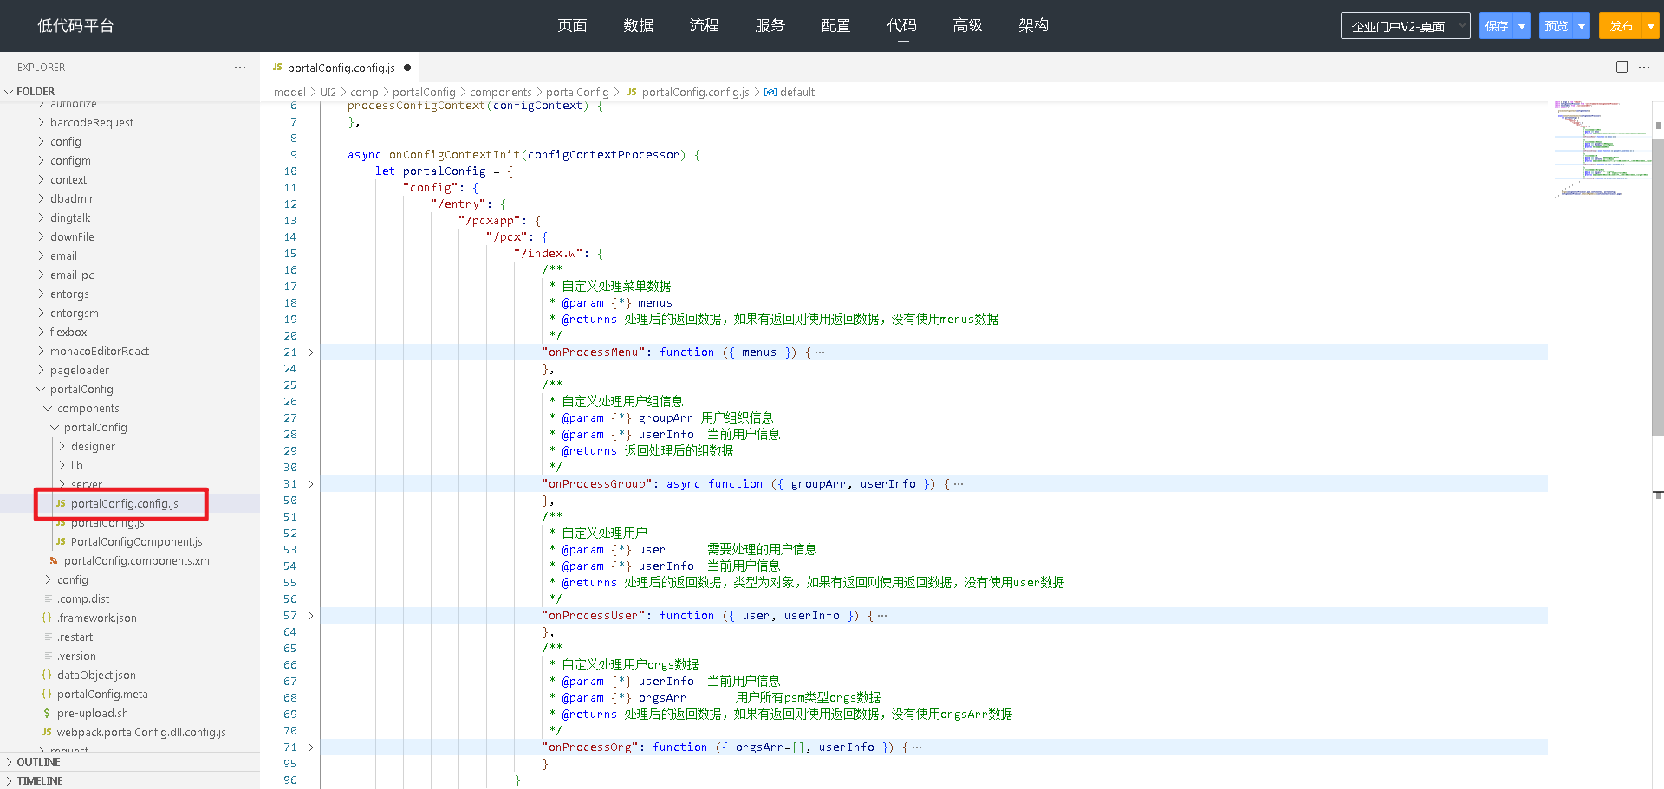Open .comp.dist file
The image size is (1664, 789).
[83, 599]
